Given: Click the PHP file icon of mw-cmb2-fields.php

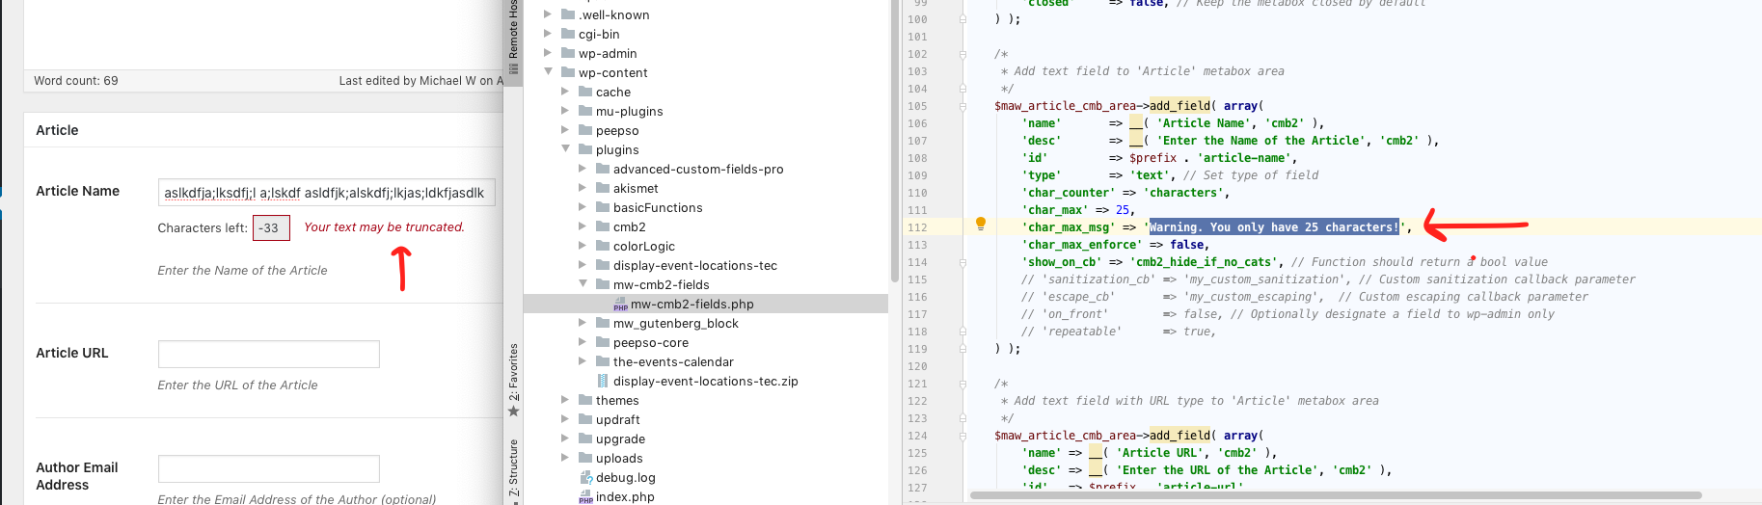Looking at the screenshot, I should coord(620,305).
